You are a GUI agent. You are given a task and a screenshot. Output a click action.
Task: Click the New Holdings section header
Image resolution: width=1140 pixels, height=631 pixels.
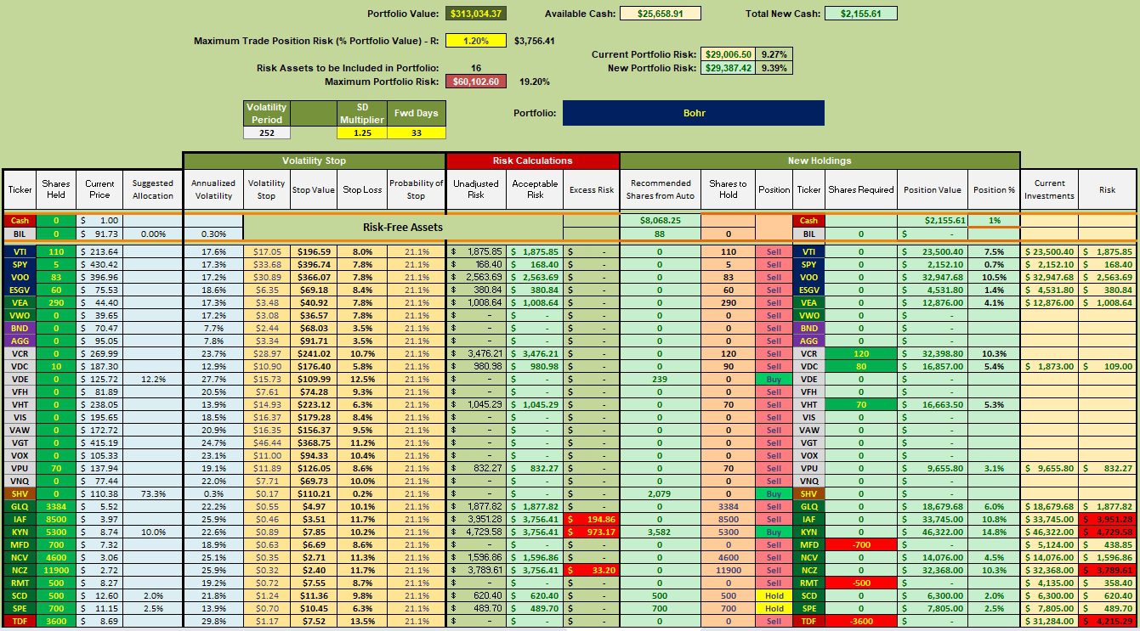(x=820, y=161)
